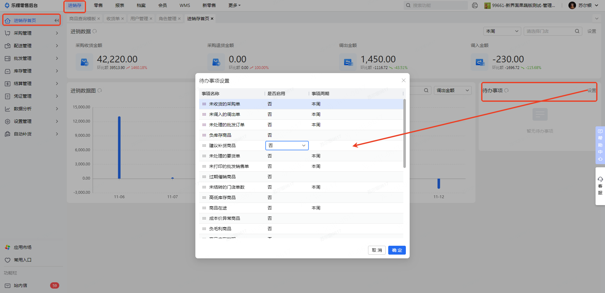Expand the 更多 top menu

(234, 5)
